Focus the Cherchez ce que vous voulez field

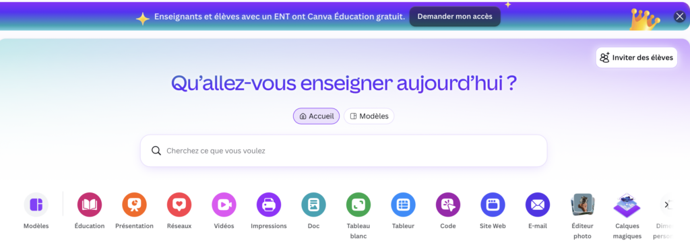[x=344, y=151]
